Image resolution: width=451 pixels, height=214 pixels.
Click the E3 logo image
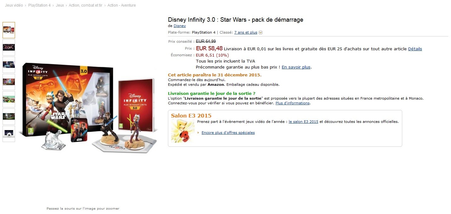point(183,131)
